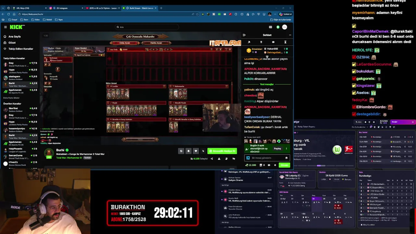
Task: Click the Ara search field on Kick
Action: 147,27
